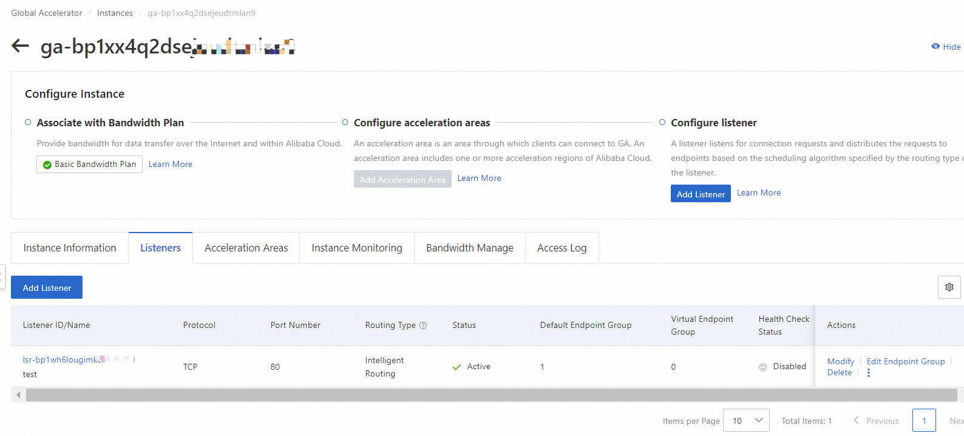
Task: Click Add Listener button above the table
Action: (47, 287)
